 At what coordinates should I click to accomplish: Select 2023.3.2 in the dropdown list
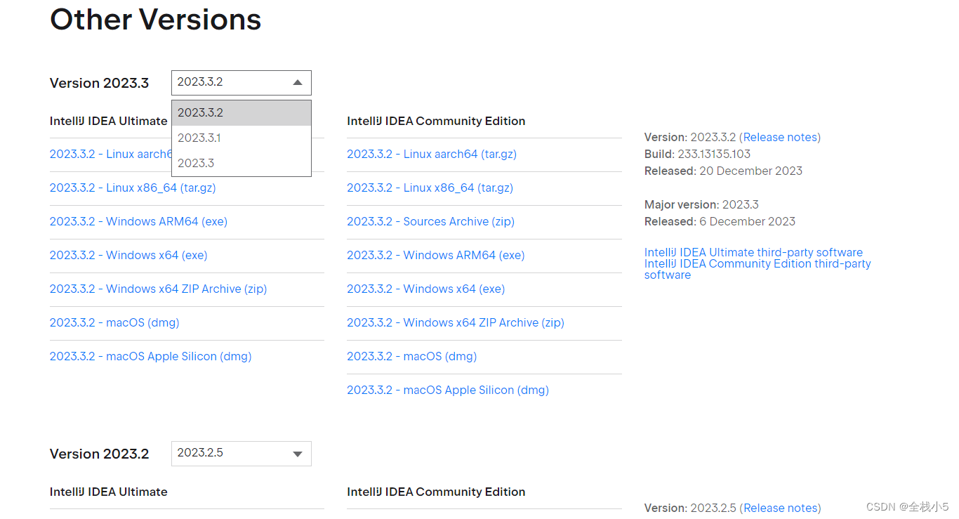click(241, 113)
